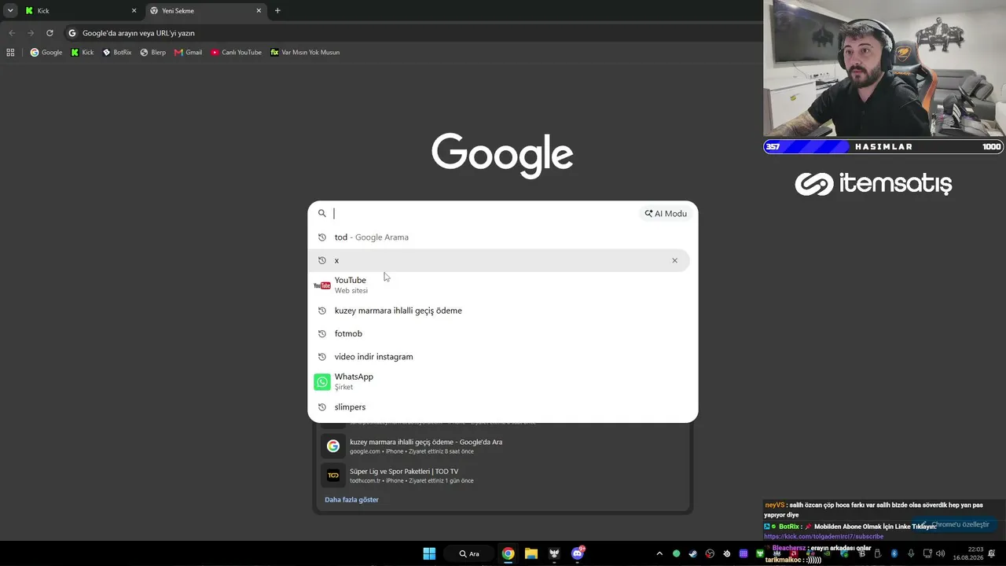Close the Yeni Sekme tab

pos(259,11)
